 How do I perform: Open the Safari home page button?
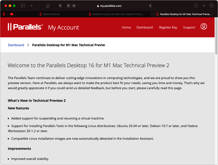click(48, 6)
